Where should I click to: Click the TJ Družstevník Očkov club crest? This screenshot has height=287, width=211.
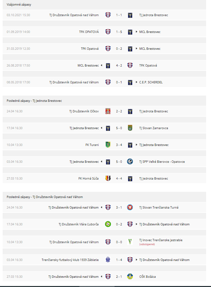pyautogui.click(x=108, y=111)
